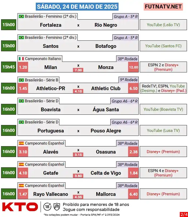The image size is (188, 217).
Task: Click the shield hand responsibility icon
Action: point(57,207)
